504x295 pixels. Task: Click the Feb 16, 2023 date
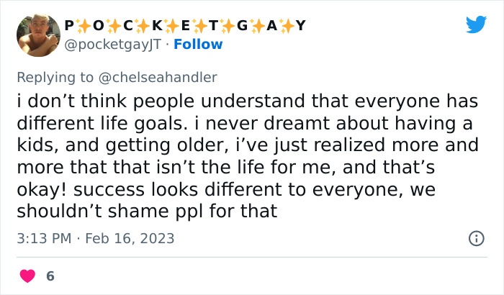[x=132, y=238]
